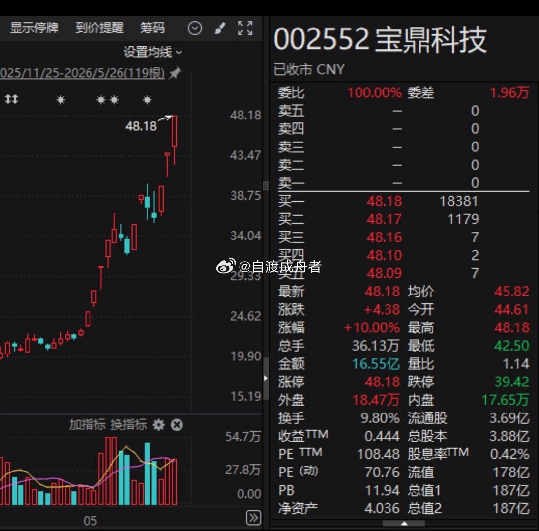Click the 买一 price 48.18
The height and width of the screenshot is (531, 539).
384,201
